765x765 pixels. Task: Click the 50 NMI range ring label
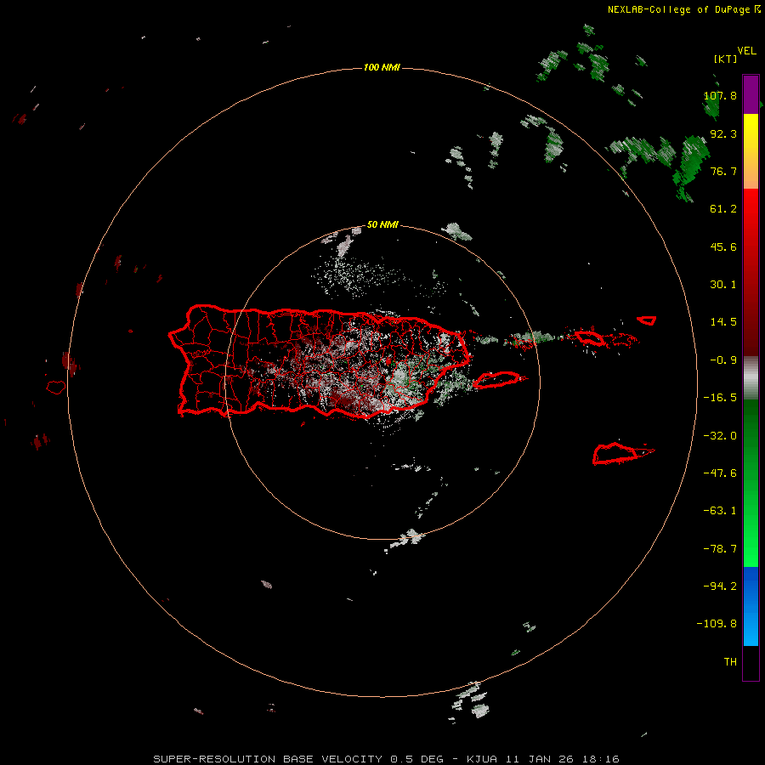382,225
